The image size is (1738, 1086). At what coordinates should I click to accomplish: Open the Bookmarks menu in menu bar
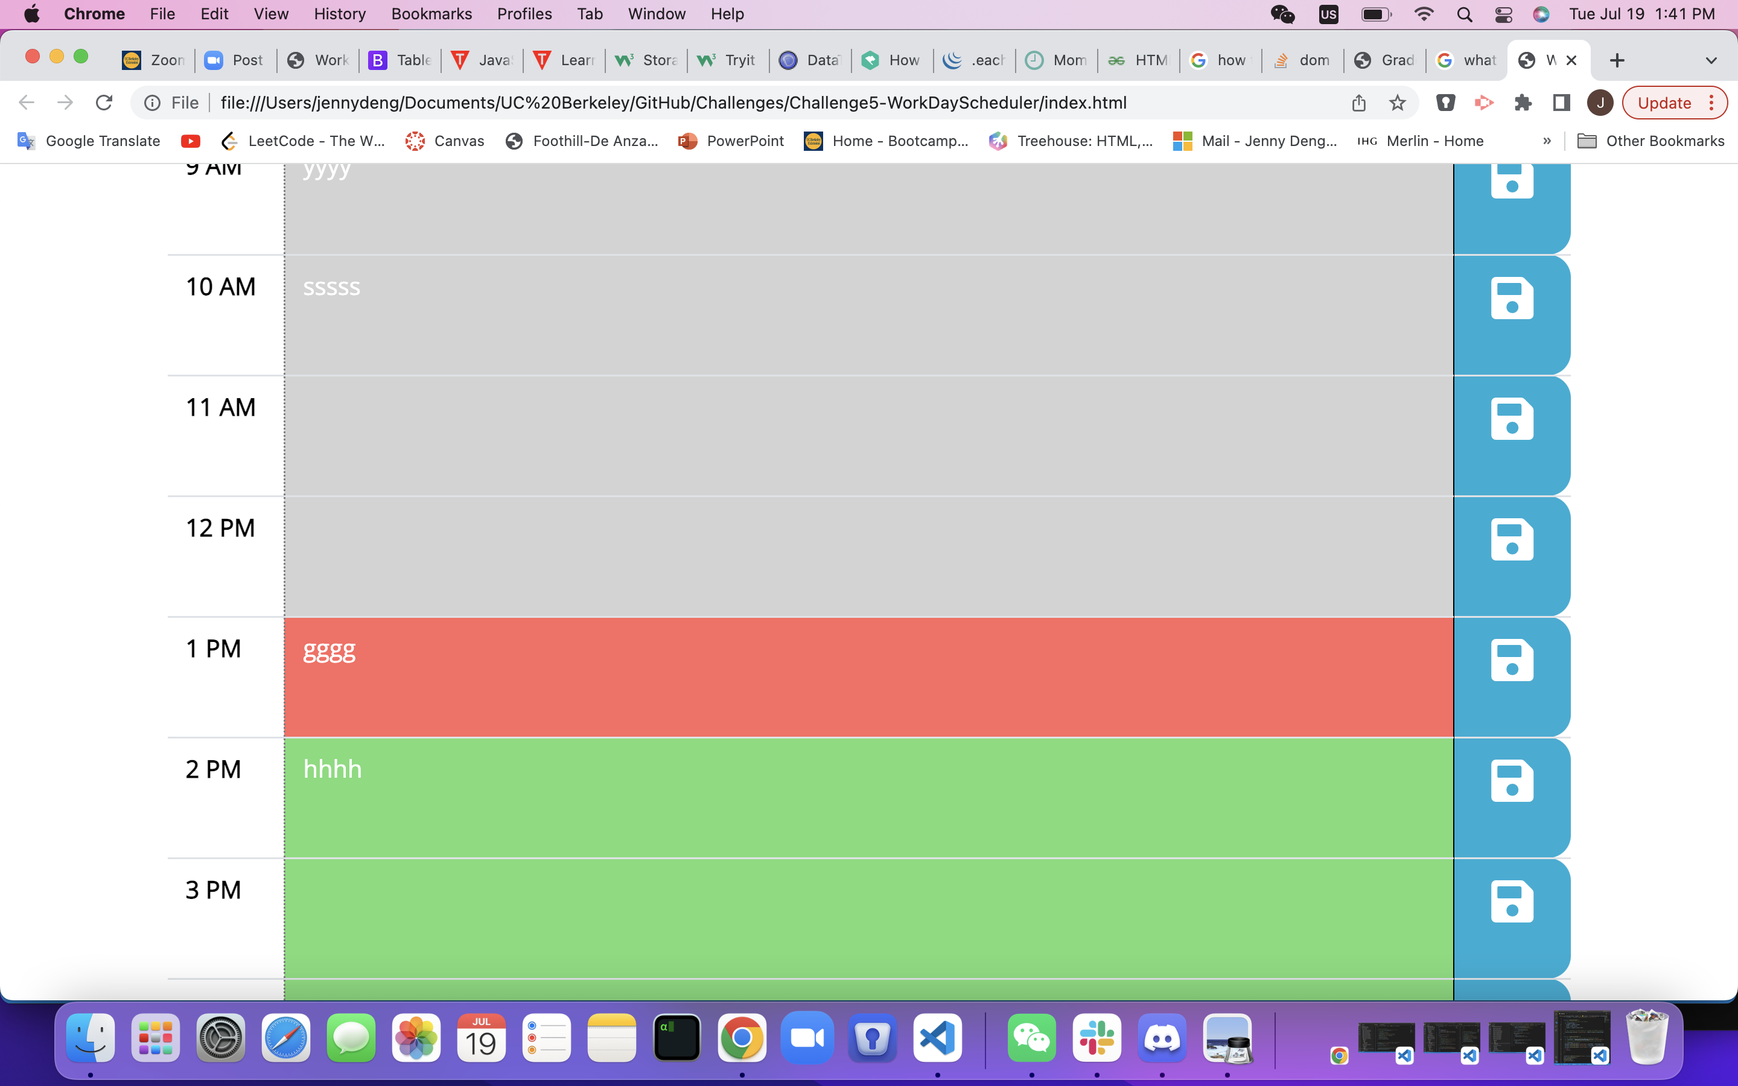point(431,14)
